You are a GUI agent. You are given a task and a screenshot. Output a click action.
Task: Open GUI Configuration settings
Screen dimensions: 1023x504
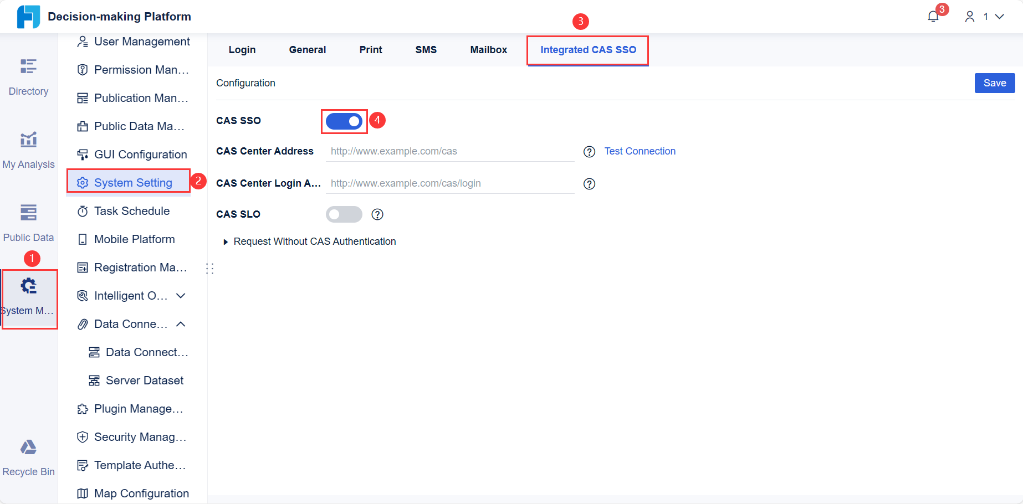click(140, 154)
